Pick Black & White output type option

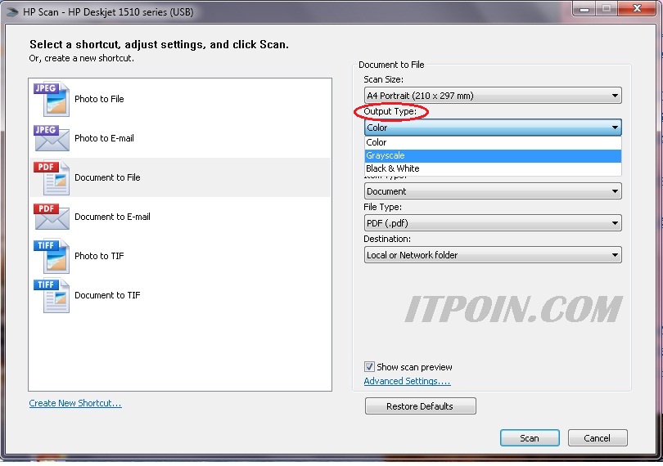point(493,168)
